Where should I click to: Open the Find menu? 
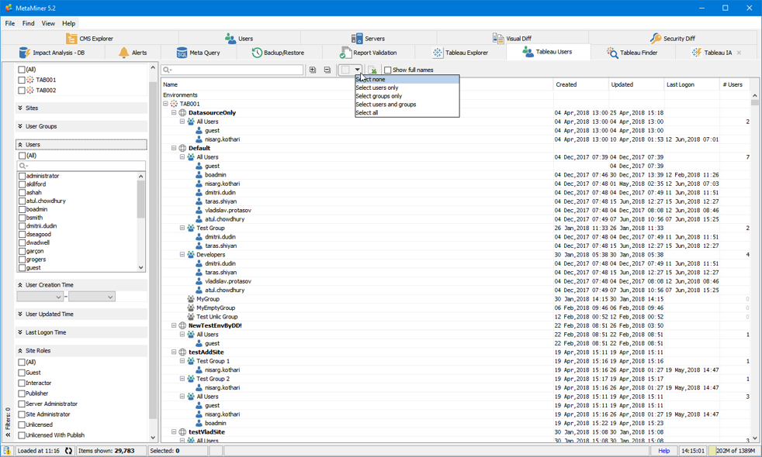point(28,23)
